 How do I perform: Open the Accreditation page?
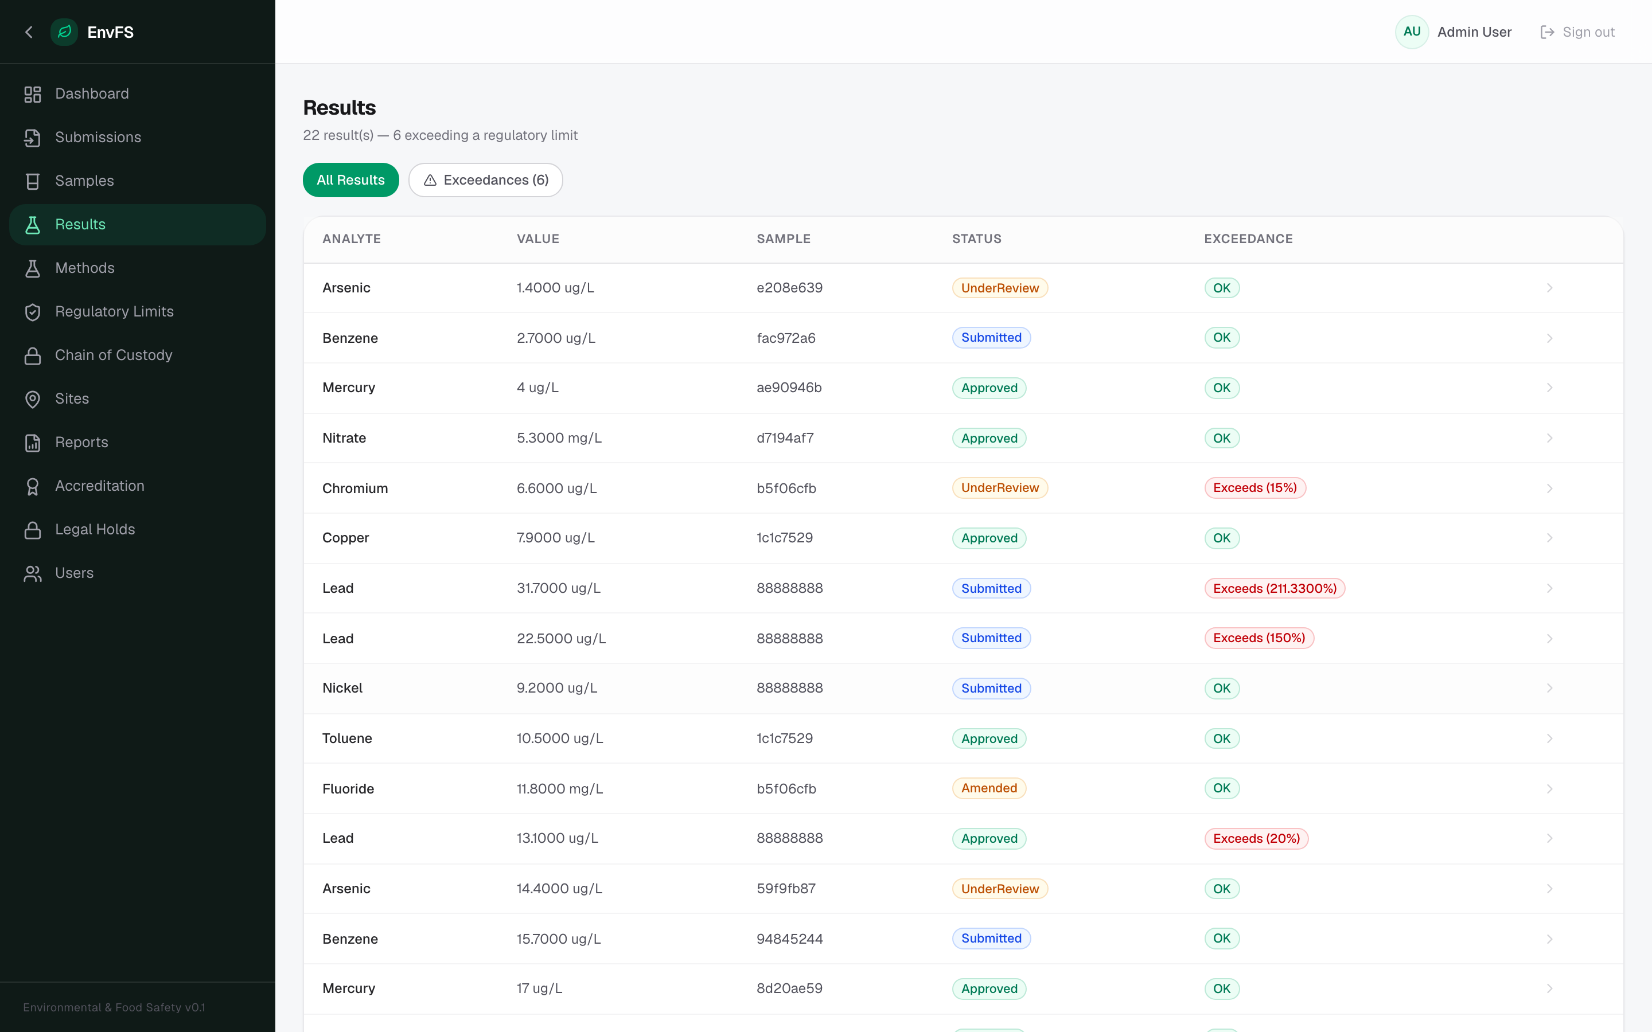click(x=138, y=486)
